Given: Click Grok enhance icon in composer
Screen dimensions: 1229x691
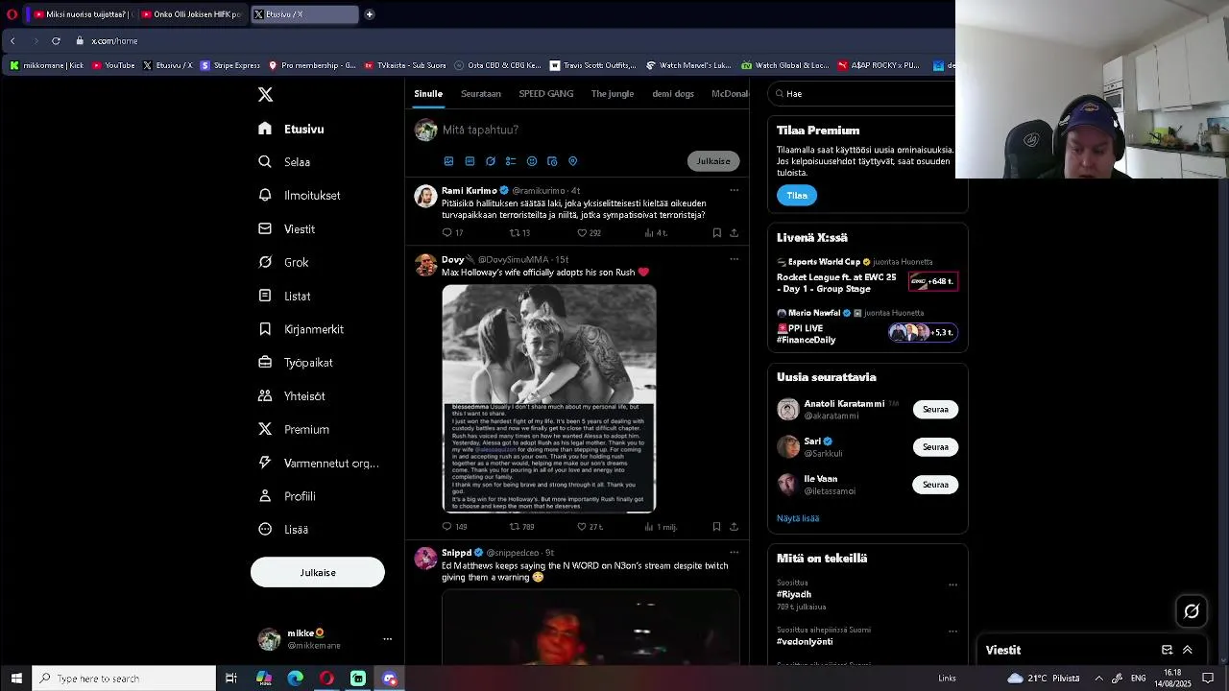Looking at the screenshot, I should [491, 161].
